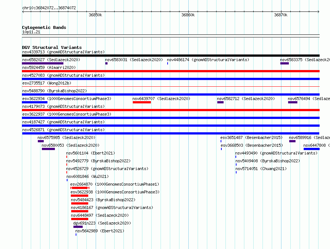Click the chr10:36842072..36874072 coordinate label

tap(49, 8)
